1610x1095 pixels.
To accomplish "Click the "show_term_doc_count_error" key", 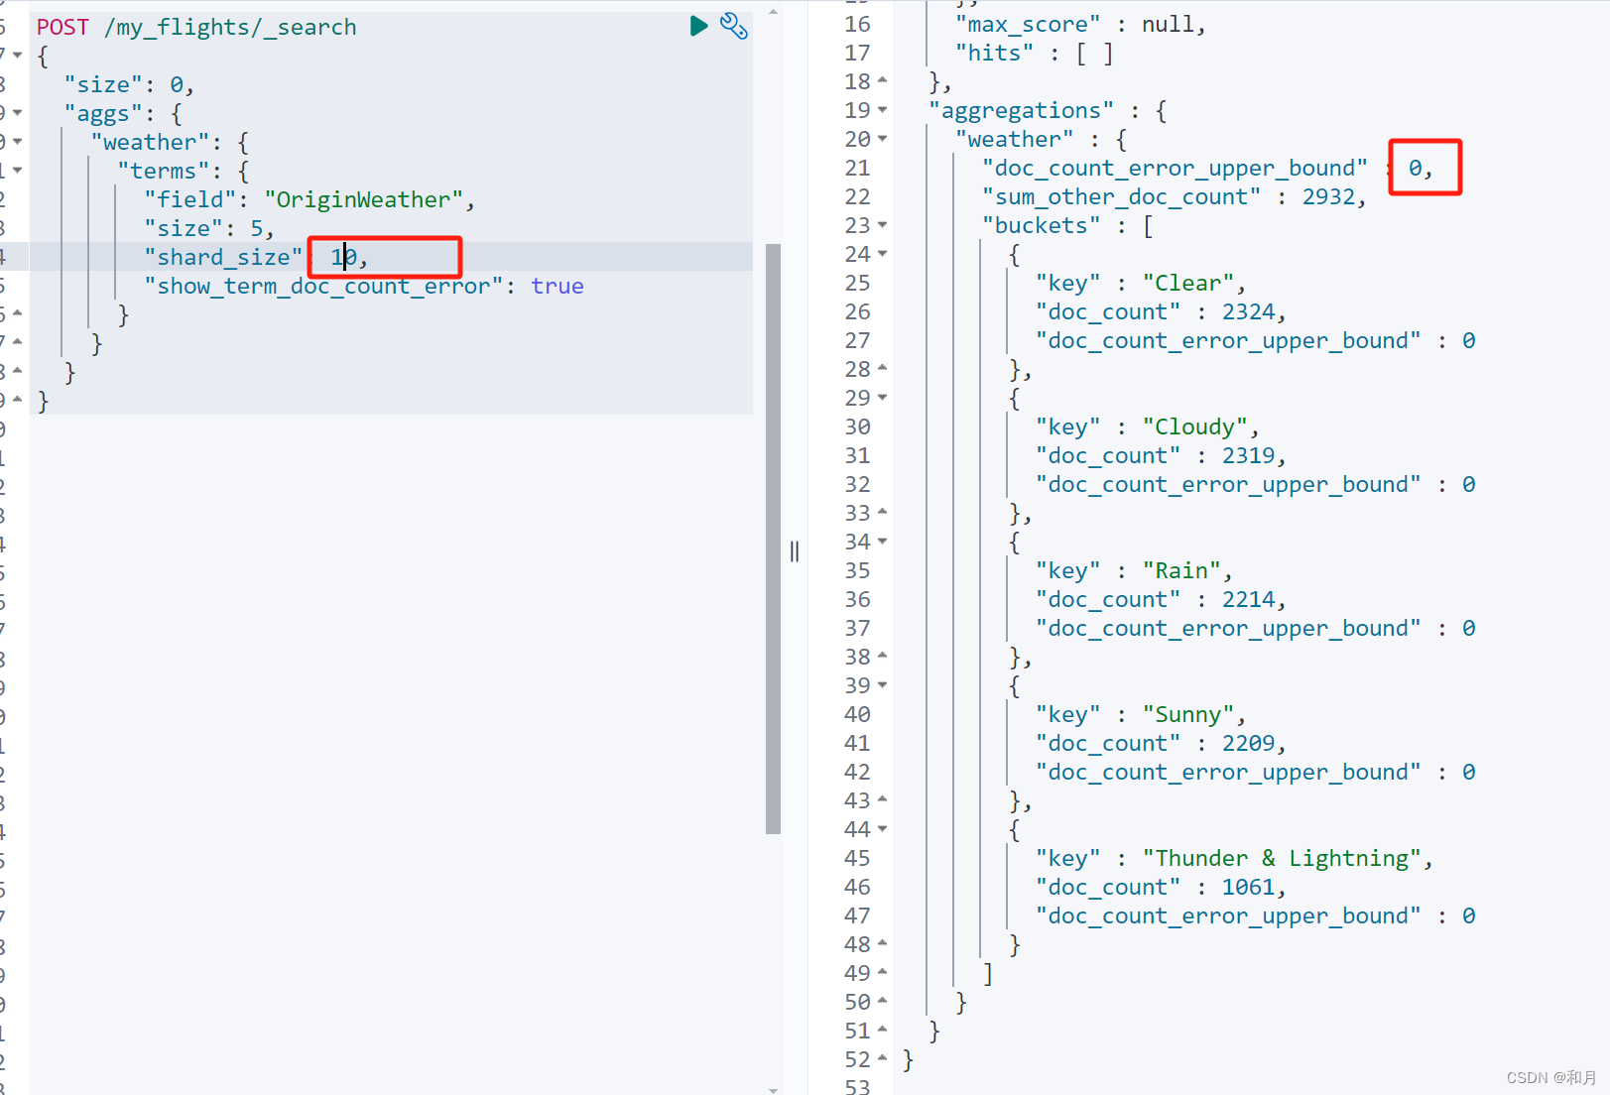I will pos(323,287).
